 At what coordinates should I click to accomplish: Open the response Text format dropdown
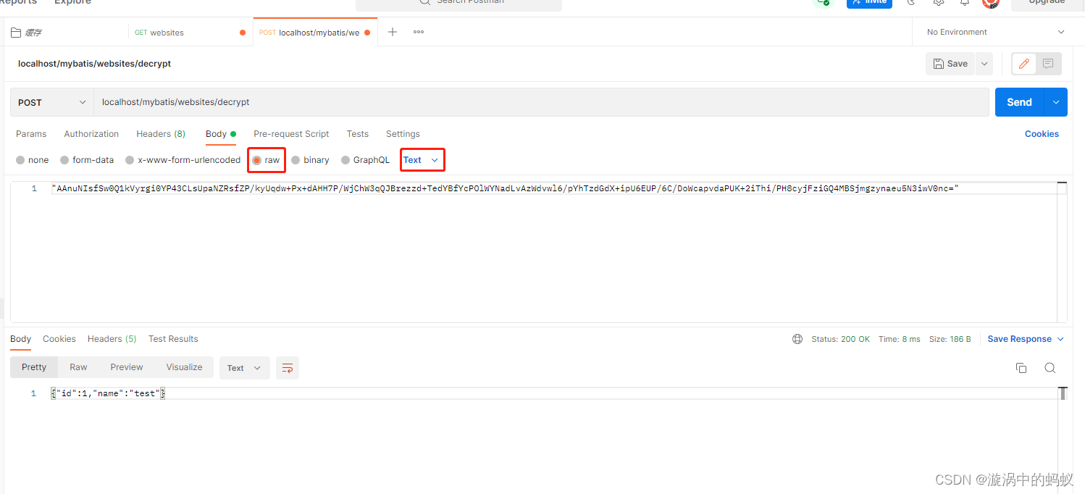click(x=245, y=368)
